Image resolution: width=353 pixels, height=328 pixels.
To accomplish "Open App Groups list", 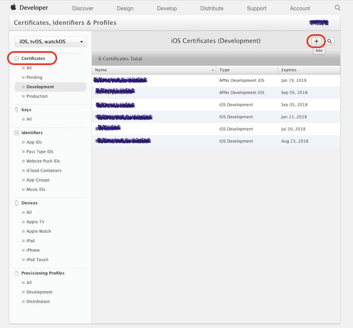I will pos(38,180).
